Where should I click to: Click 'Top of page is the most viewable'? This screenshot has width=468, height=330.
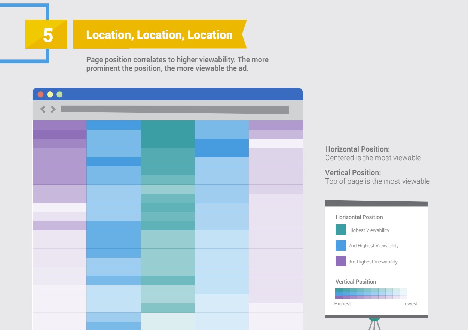377,181
